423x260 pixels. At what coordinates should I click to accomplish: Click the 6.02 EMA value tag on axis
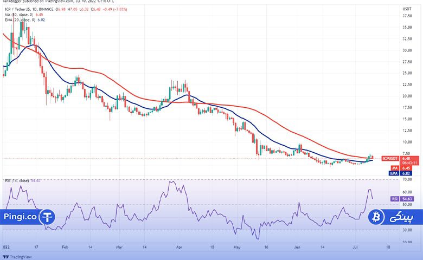coord(406,173)
